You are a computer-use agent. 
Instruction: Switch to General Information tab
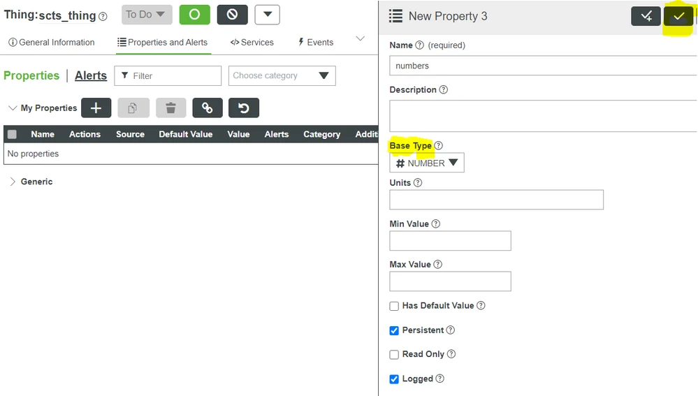click(52, 43)
